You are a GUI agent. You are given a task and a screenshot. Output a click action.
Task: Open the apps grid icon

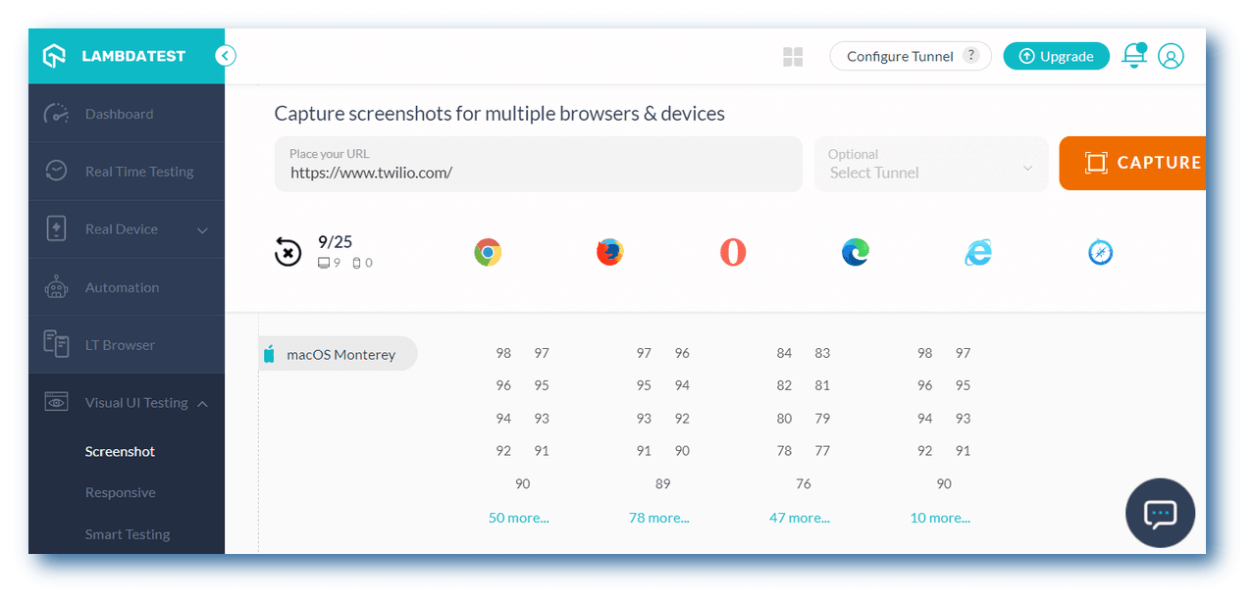(793, 57)
